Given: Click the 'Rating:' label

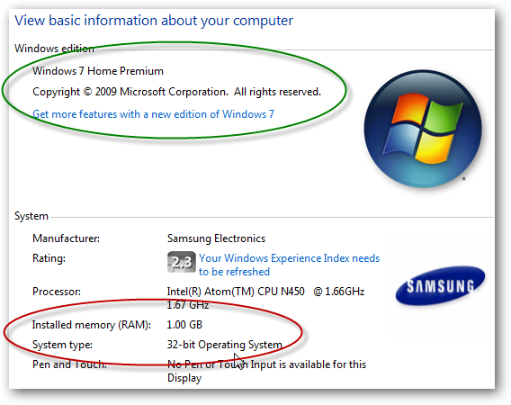Looking at the screenshot, I should click(x=49, y=258).
